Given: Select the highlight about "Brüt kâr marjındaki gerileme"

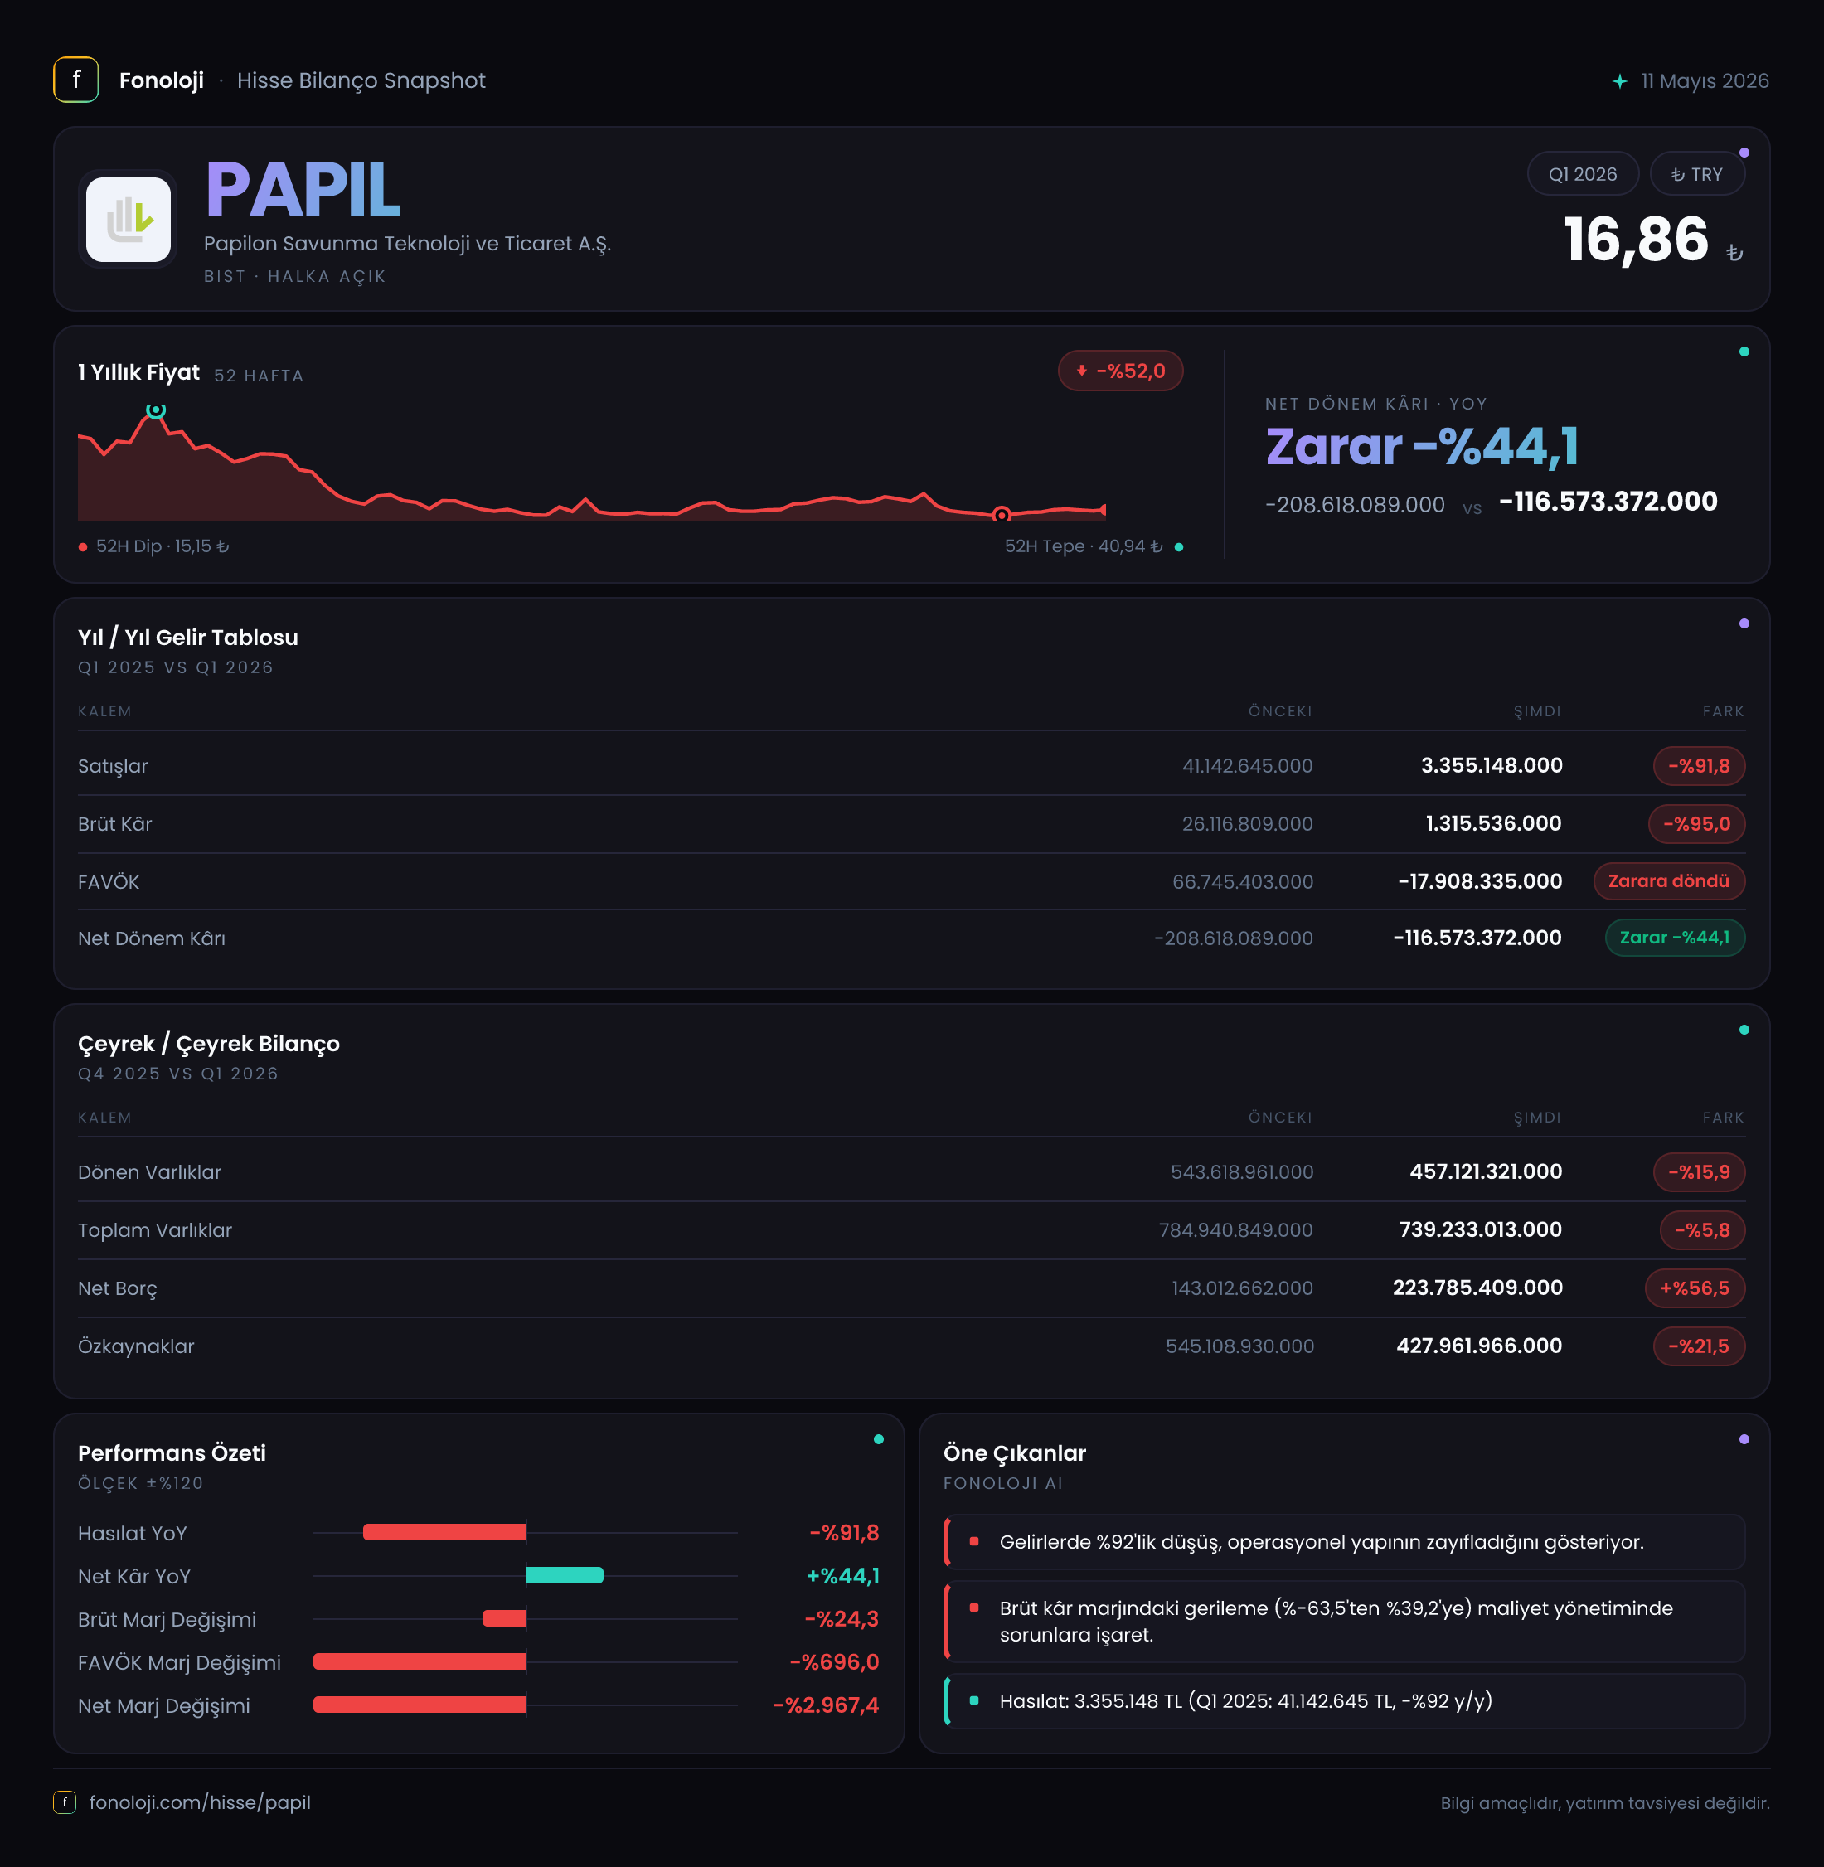Looking at the screenshot, I should point(1344,1621).
